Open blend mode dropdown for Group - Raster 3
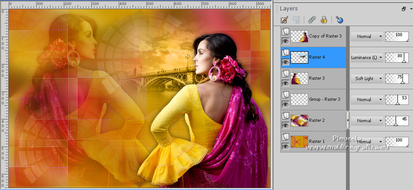Image resolution: width=413 pixels, height=190 pixels. 367,100
